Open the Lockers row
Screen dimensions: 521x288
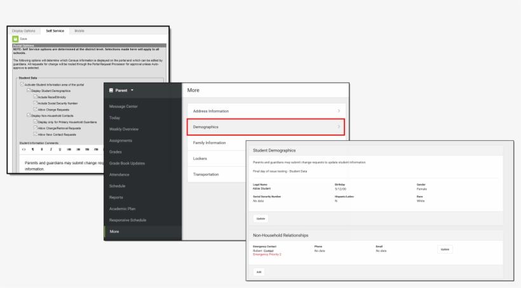click(x=217, y=159)
